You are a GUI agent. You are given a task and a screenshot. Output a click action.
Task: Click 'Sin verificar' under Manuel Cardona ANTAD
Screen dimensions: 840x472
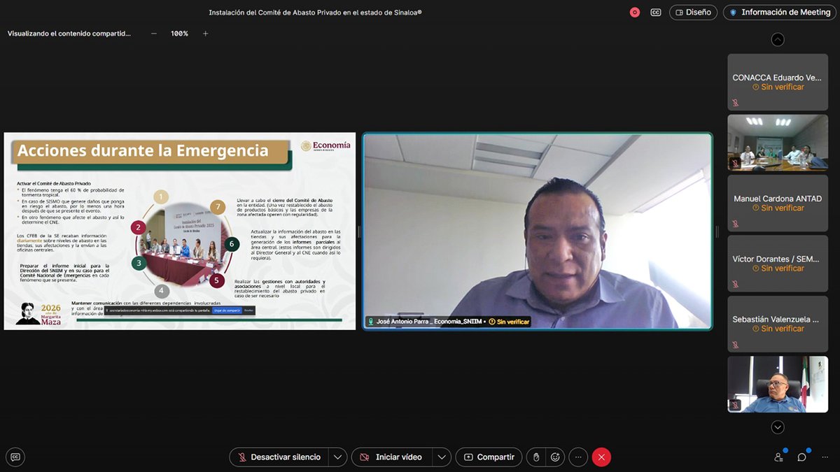(x=778, y=208)
